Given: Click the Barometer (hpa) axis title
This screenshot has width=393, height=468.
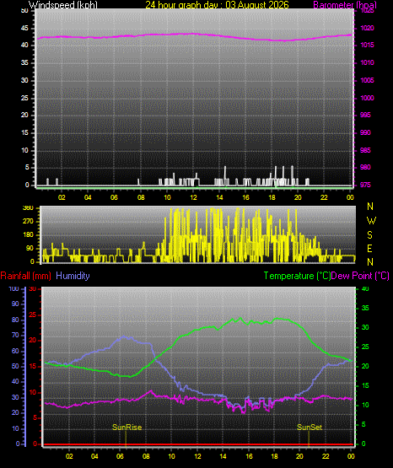Looking at the screenshot, I should pos(345,4).
